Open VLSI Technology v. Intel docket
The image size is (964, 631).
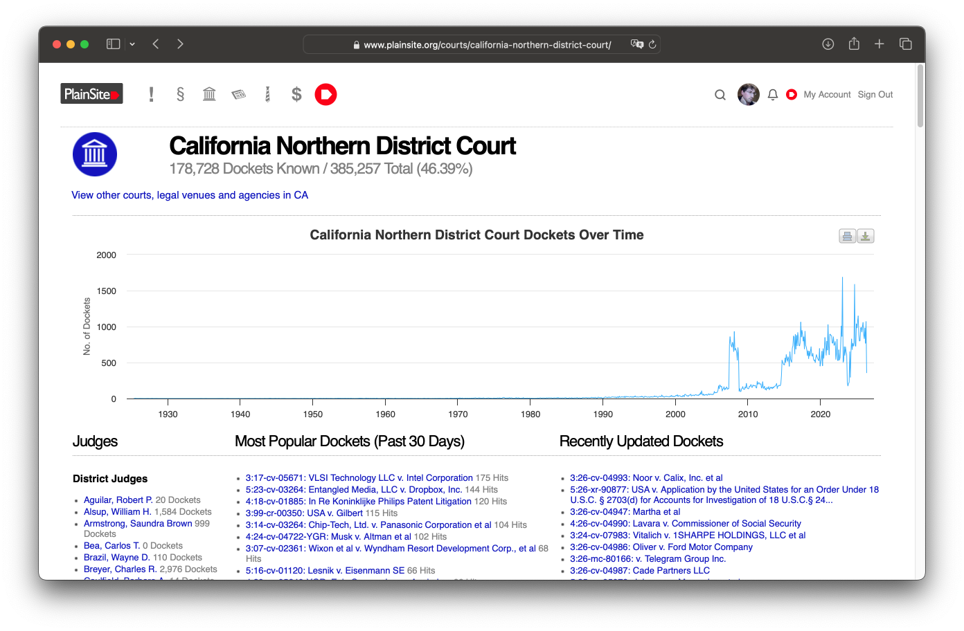coord(359,478)
